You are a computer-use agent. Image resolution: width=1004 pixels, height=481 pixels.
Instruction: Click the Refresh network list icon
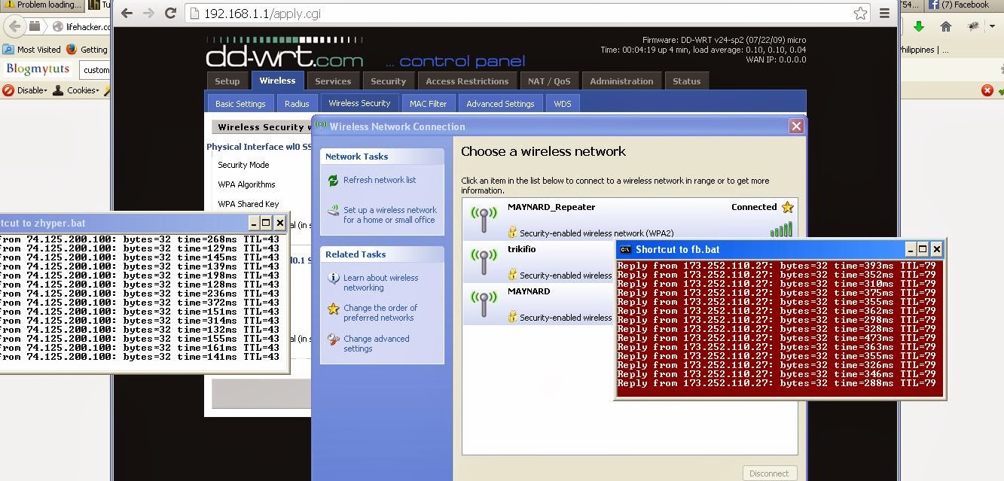[333, 181]
